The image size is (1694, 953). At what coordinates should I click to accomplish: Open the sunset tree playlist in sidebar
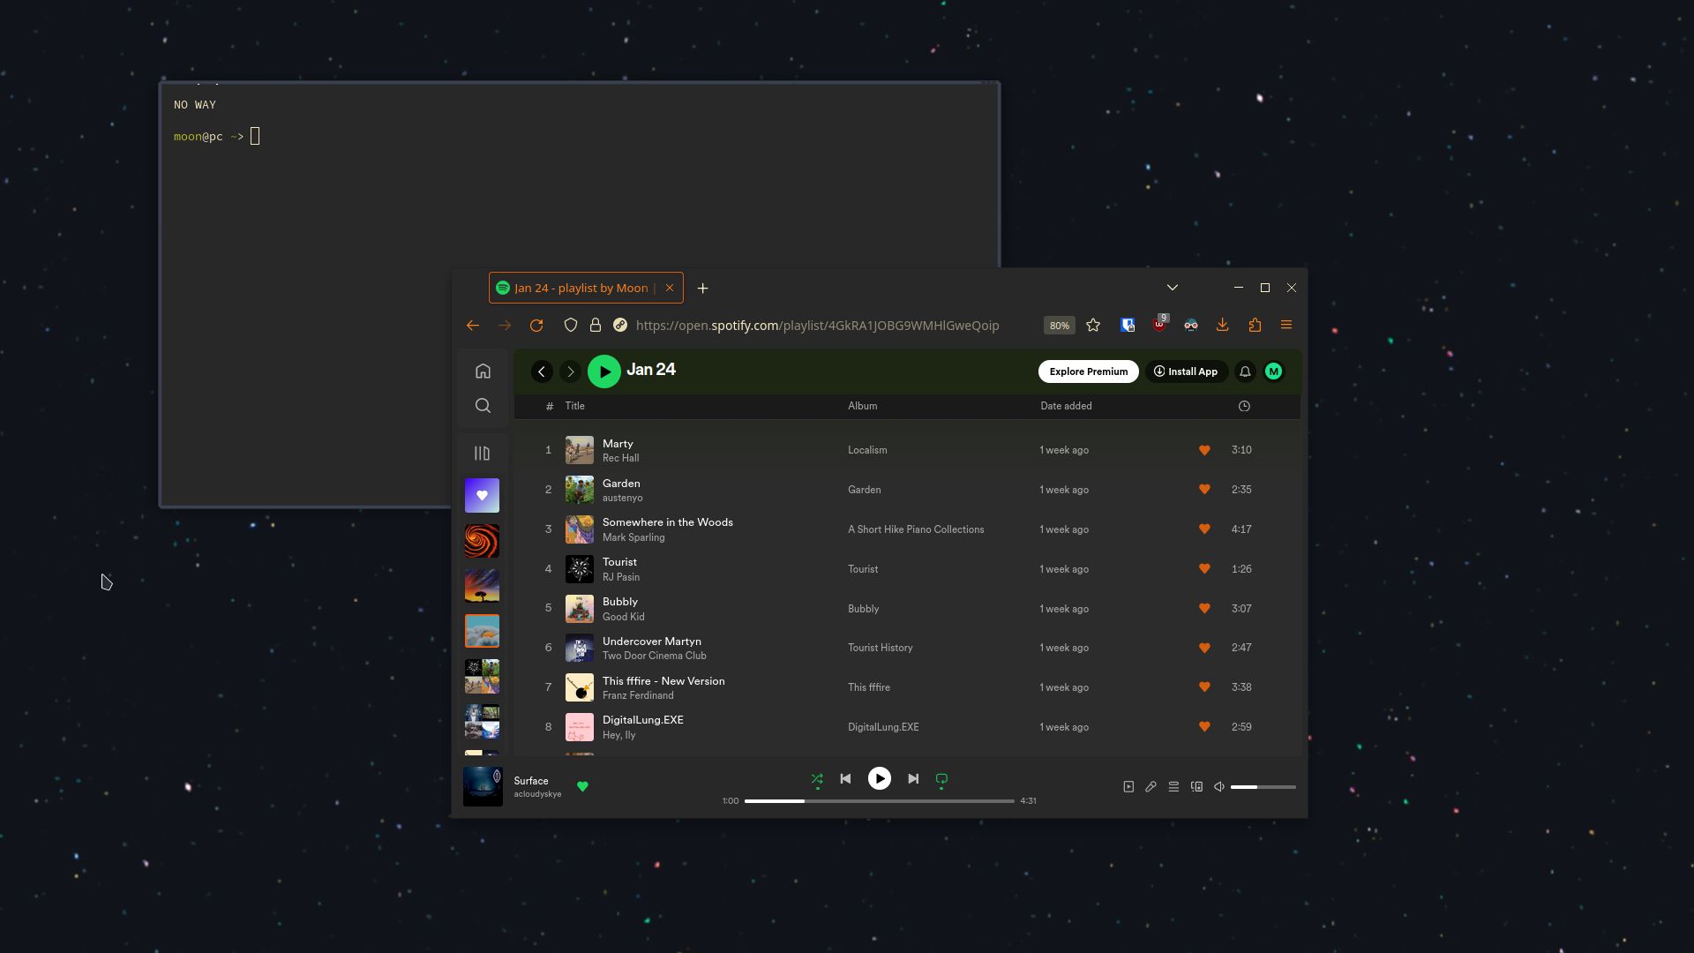coord(482,586)
